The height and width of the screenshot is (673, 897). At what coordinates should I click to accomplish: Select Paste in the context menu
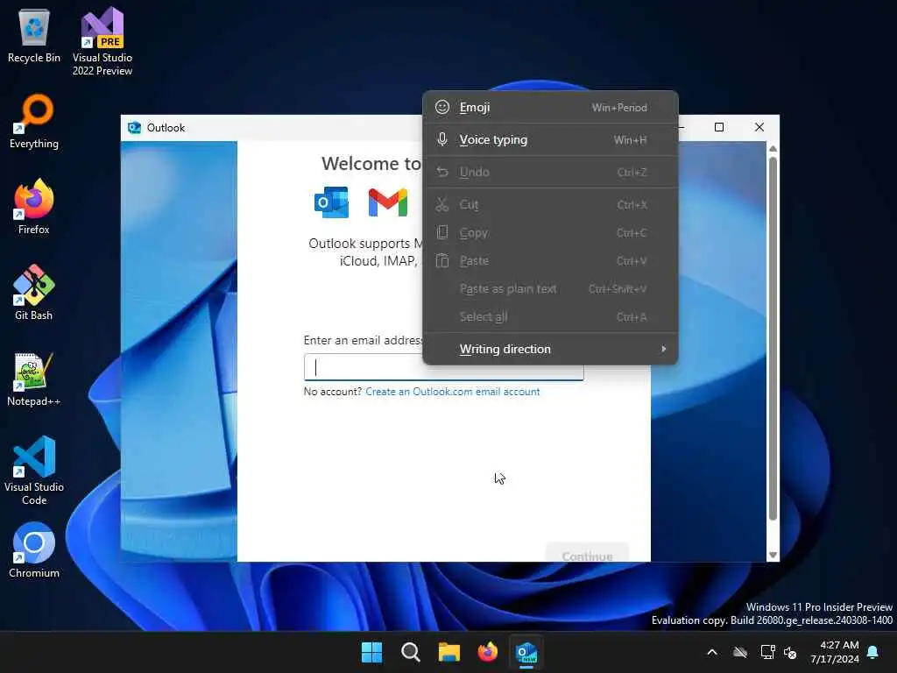[x=550, y=260]
